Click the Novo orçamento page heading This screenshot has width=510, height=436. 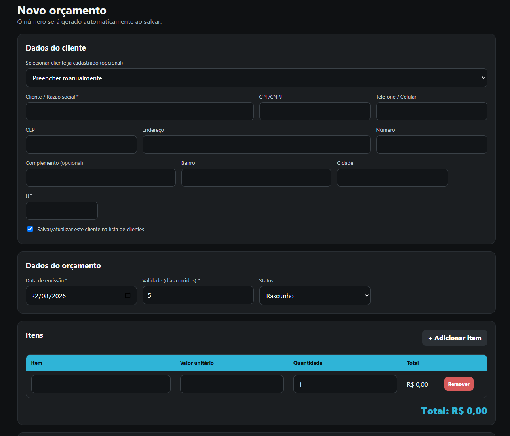click(62, 11)
